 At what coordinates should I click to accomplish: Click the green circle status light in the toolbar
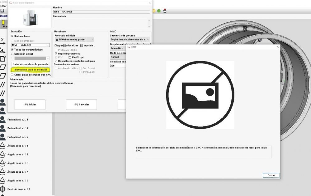(159, 11)
